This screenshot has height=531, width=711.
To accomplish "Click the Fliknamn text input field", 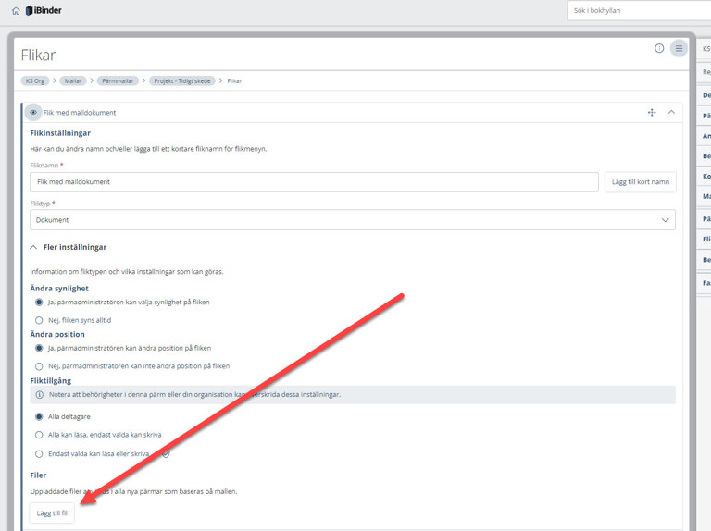I will (314, 182).
